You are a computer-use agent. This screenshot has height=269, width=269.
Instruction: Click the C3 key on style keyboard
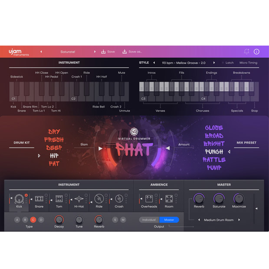[x=144, y=98]
